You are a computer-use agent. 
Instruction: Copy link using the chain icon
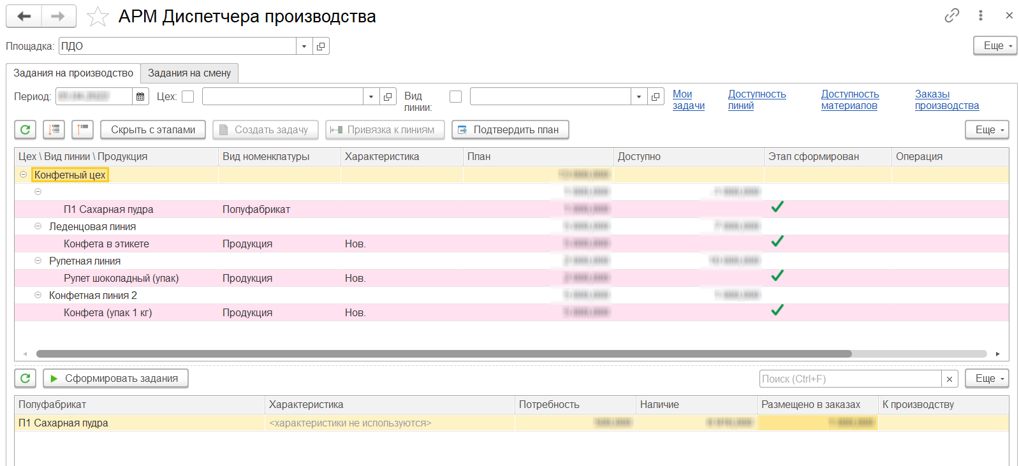tap(951, 15)
